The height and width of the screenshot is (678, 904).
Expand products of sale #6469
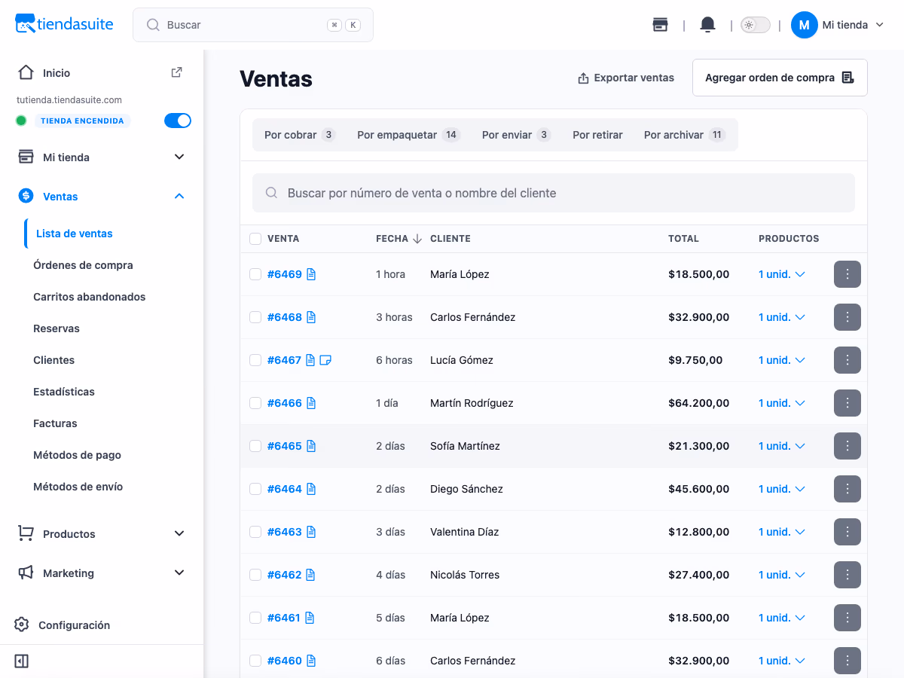point(782,274)
